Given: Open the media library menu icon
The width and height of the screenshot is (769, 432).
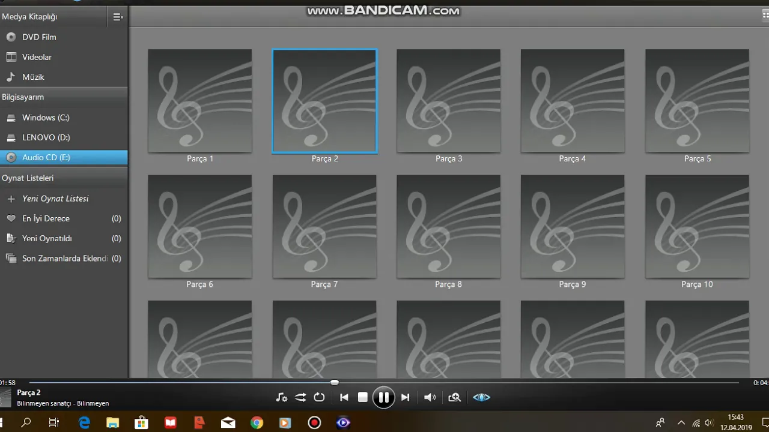Looking at the screenshot, I should pos(118,17).
